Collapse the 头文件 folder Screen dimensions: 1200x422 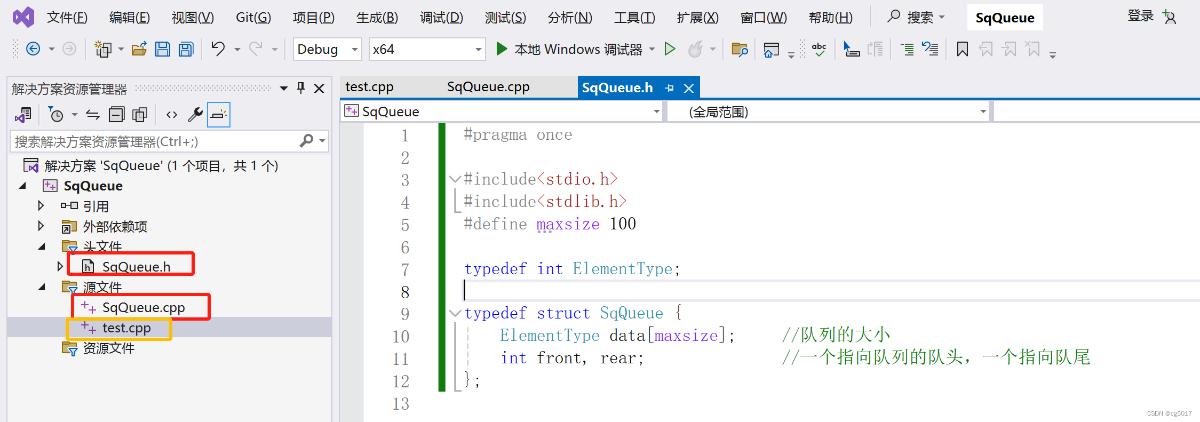[42, 246]
